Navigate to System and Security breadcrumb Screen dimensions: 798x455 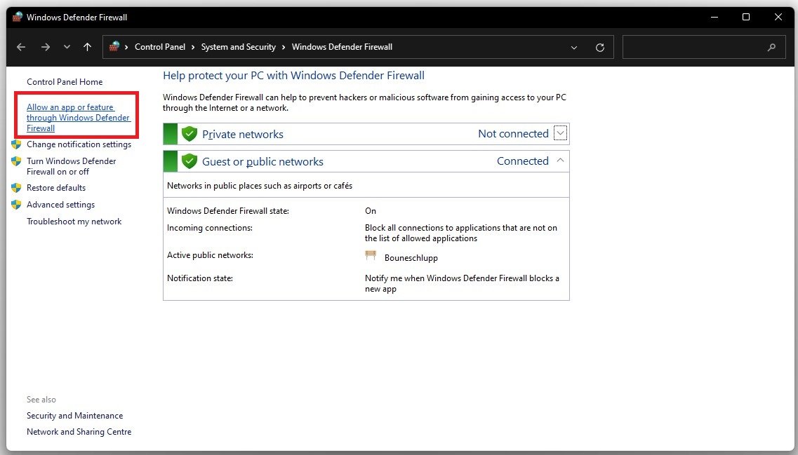click(238, 47)
